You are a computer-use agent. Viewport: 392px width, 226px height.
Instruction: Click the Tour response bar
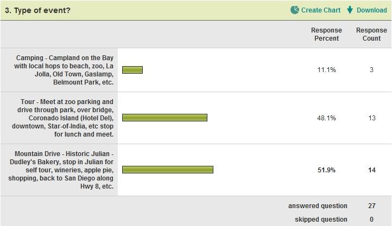pos(165,118)
